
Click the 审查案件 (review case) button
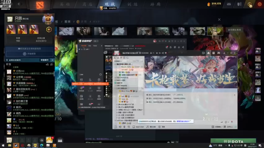tap(45, 60)
